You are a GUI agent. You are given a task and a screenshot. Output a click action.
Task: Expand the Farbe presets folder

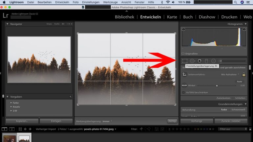11,103
